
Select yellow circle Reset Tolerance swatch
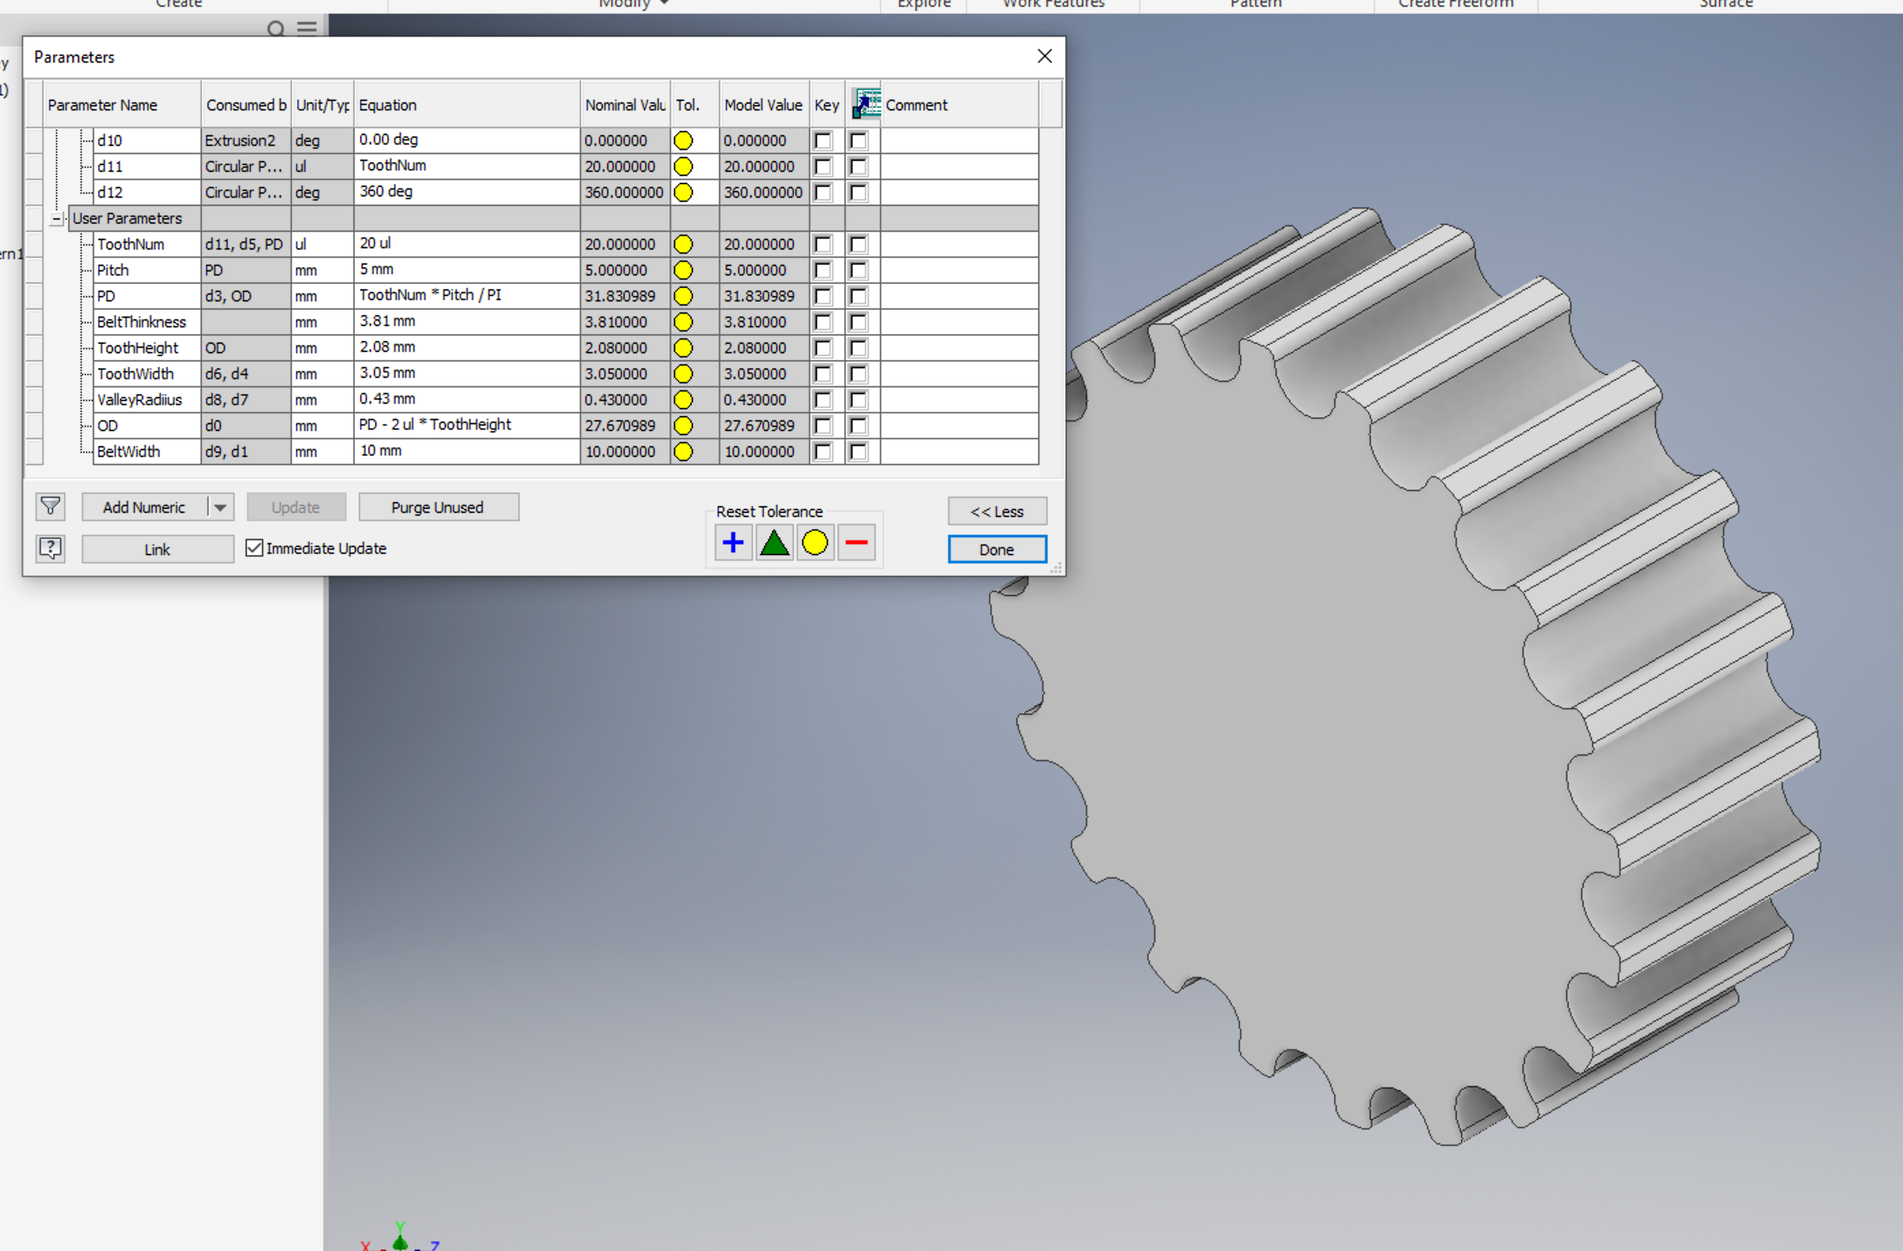pos(815,543)
